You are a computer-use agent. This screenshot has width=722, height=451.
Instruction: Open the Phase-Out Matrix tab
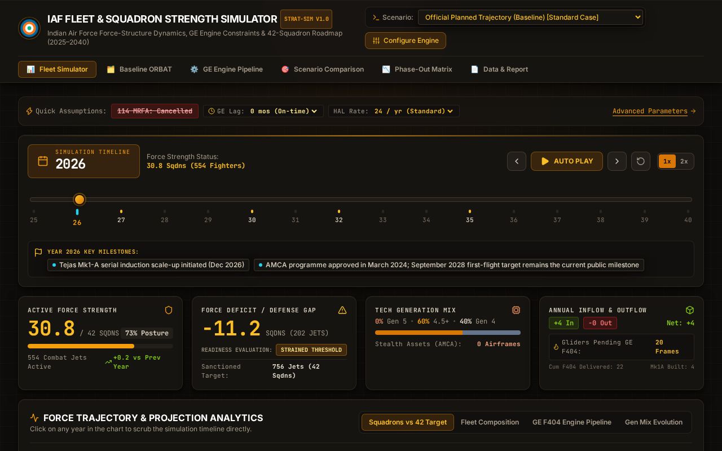coord(417,69)
